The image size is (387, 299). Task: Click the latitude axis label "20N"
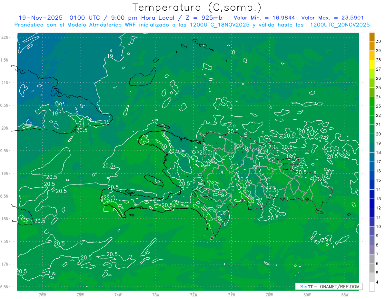(5, 128)
